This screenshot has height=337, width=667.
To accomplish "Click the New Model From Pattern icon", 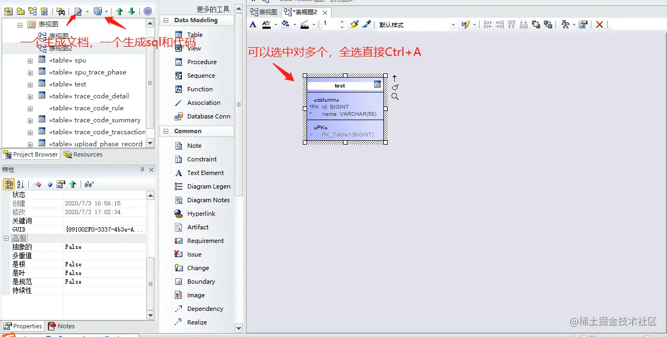I will pyautogui.click(x=8, y=11).
